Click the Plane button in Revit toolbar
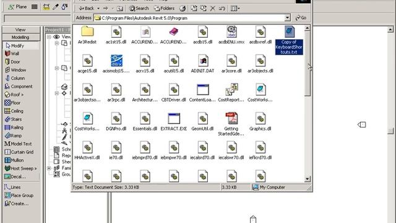The height and width of the screenshot is (223, 396). click(x=17, y=7)
